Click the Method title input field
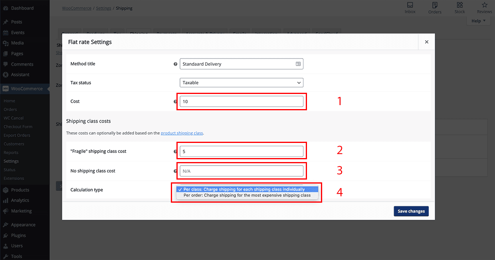This screenshot has width=495, height=260. 242,64
